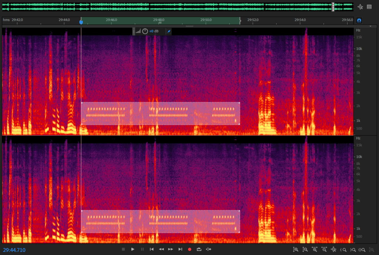
Task: Select the Hz label above the frequency scale
Action: click(x=358, y=30)
